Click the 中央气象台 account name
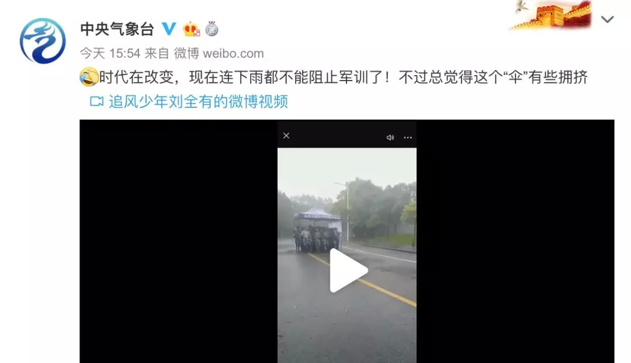This screenshot has width=631, height=363. click(x=117, y=29)
